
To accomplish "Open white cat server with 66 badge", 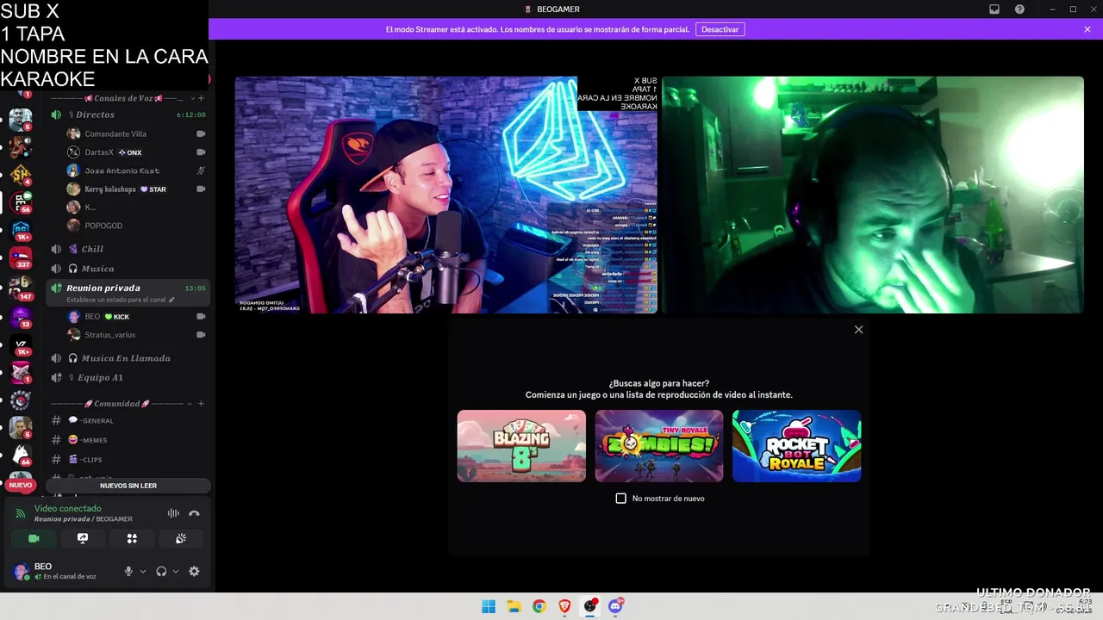I will coord(21,454).
